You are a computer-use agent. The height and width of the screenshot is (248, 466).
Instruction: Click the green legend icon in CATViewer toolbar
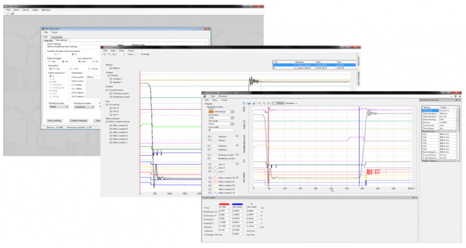[243, 103]
